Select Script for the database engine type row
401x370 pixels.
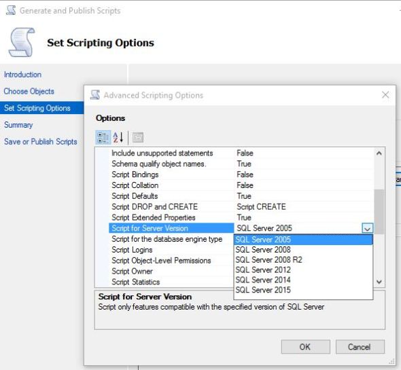171,239
